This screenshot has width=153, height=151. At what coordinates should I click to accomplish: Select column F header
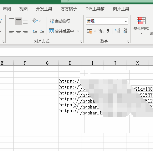(x=25, y=63)
